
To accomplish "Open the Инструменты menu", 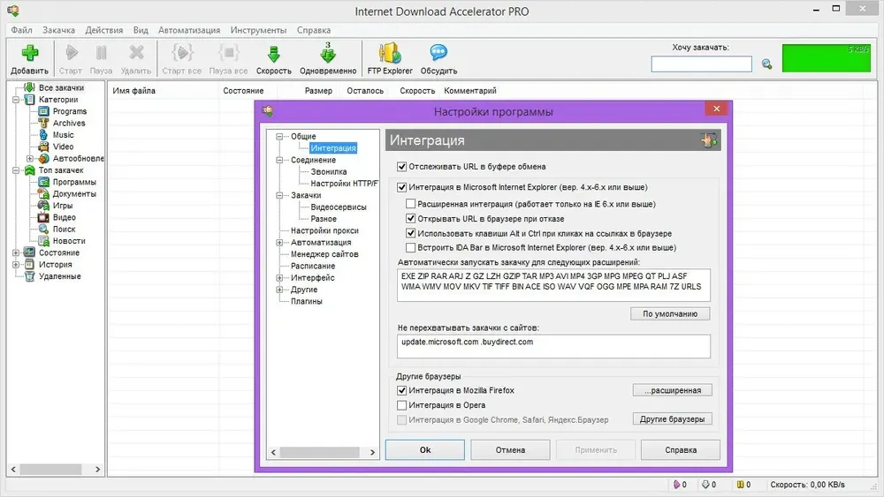I will coord(258,30).
